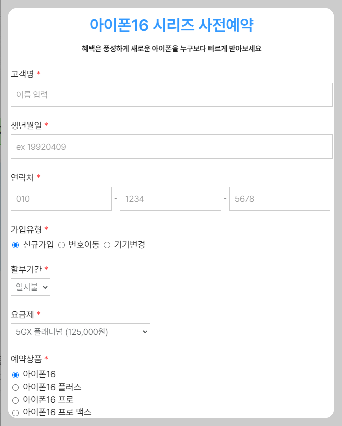This screenshot has width=342, height=426.
Task: Click the middle phone number field
Action: pos(170,198)
